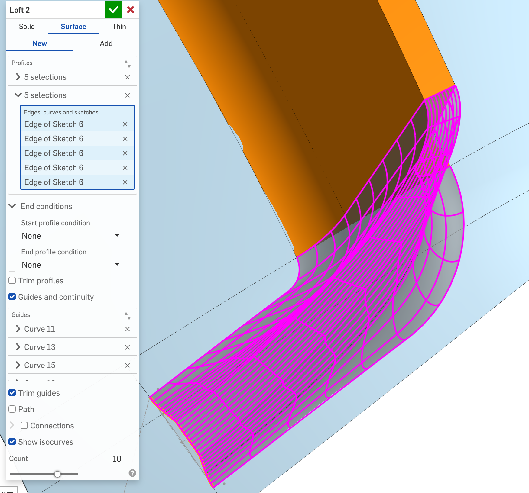529x493 pixels.
Task: Remove the fifth Edge of Sketch 6 entry
Action: [125, 182]
